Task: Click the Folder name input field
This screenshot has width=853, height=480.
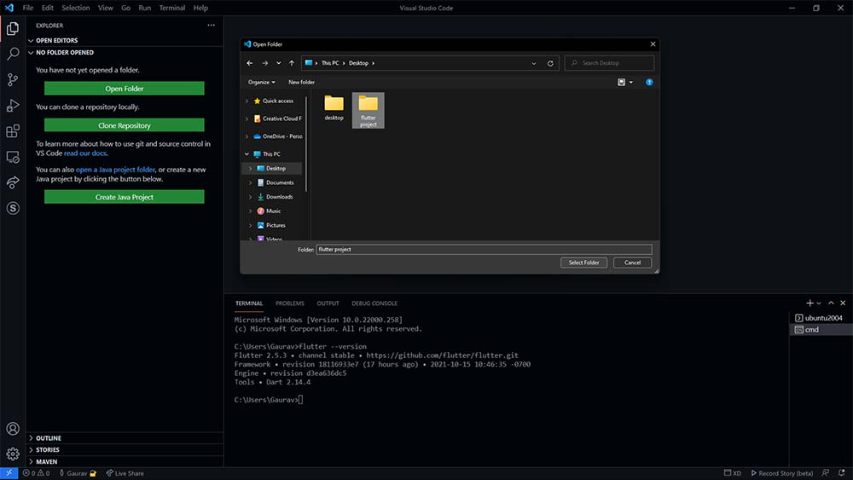Action: click(x=484, y=249)
